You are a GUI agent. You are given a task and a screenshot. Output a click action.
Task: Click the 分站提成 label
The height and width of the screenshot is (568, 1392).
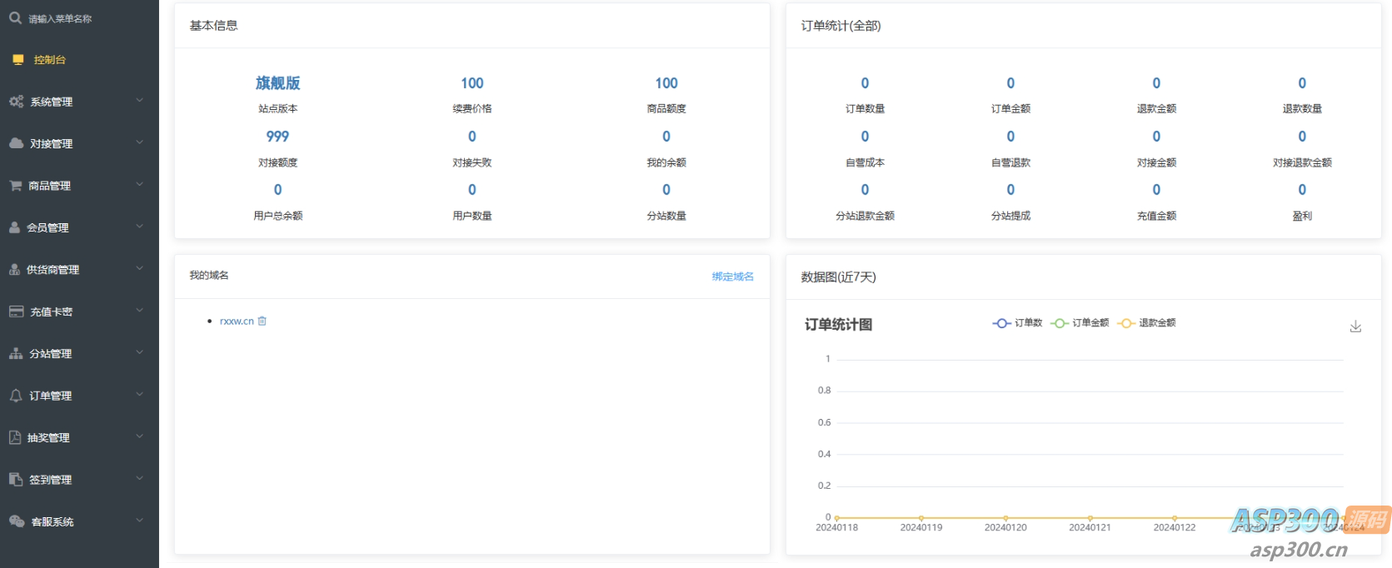click(1010, 216)
